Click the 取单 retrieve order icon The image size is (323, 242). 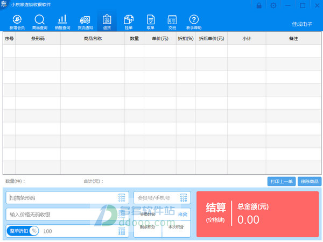click(x=151, y=22)
